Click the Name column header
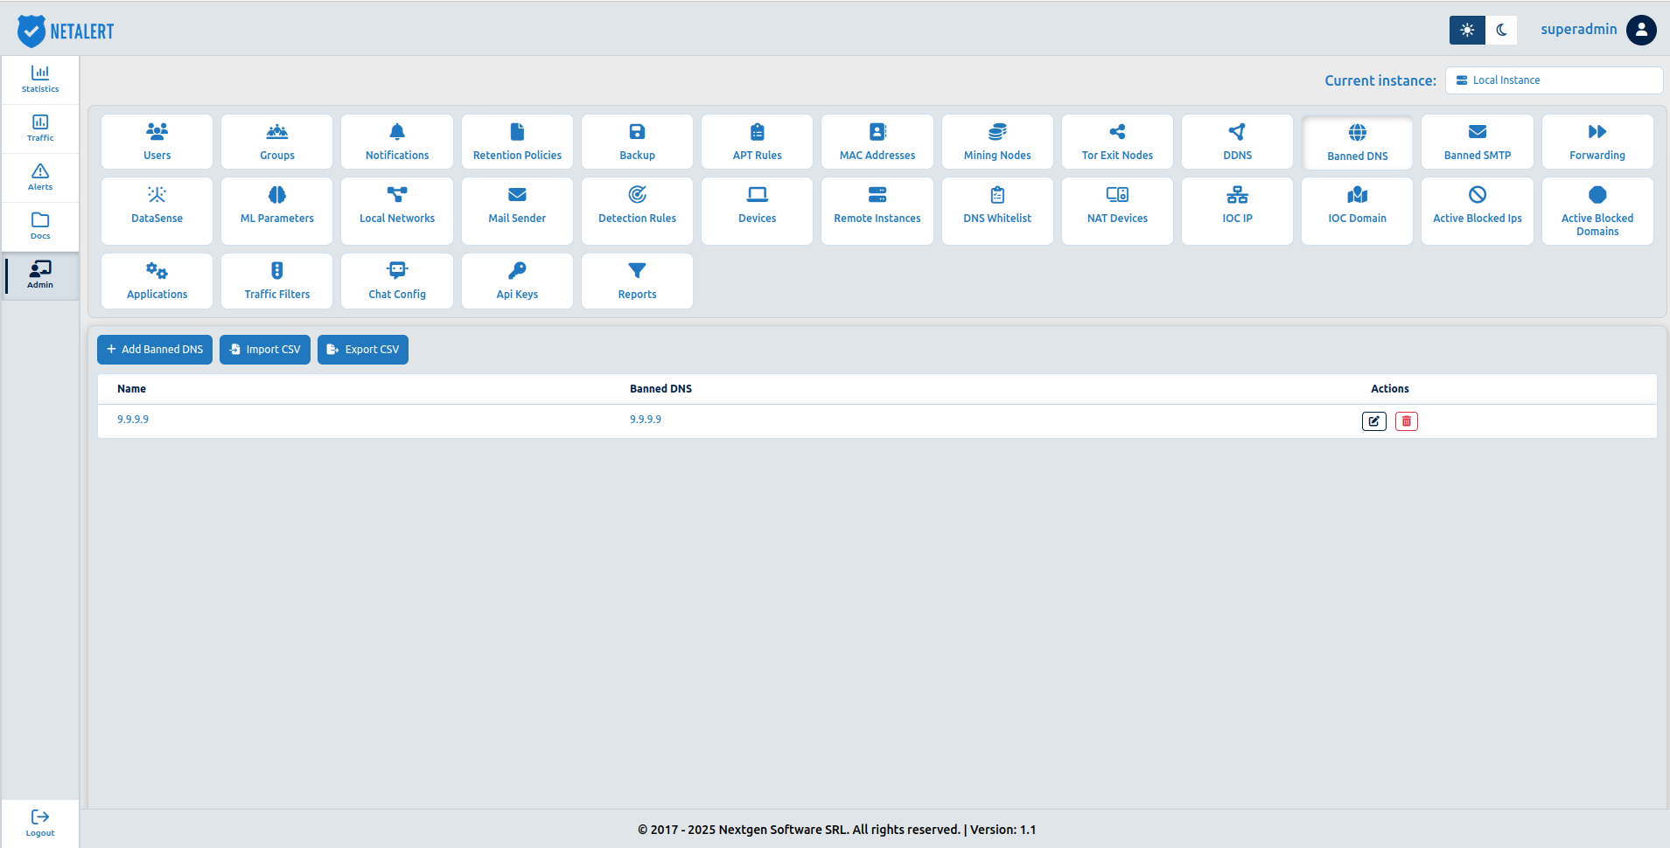The height and width of the screenshot is (848, 1670). point(131,389)
